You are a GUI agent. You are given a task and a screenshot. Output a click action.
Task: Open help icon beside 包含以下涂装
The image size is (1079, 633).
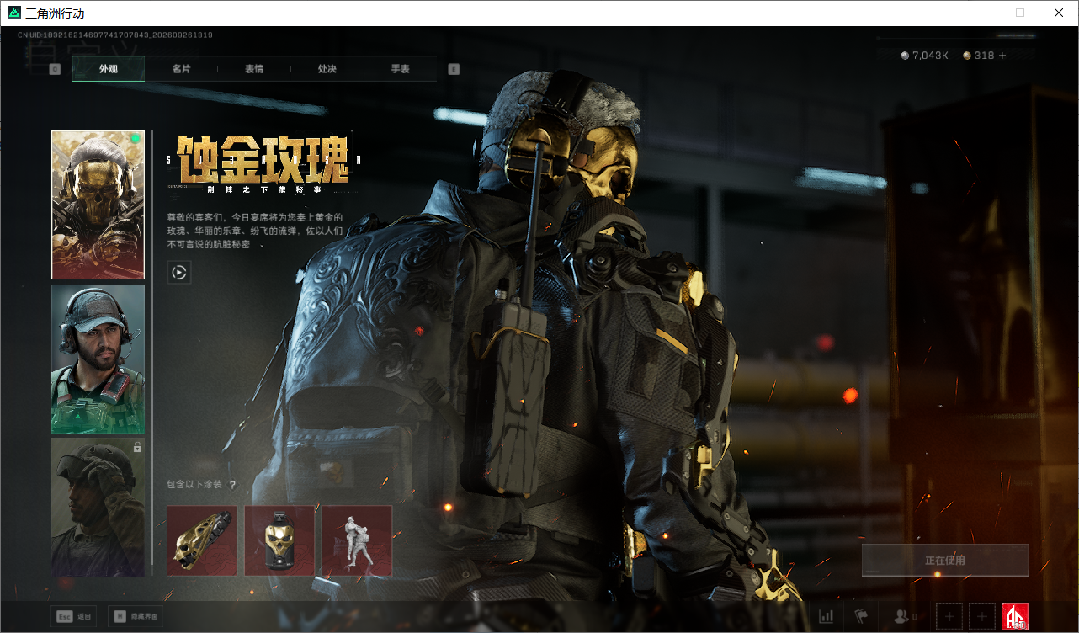pos(232,485)
